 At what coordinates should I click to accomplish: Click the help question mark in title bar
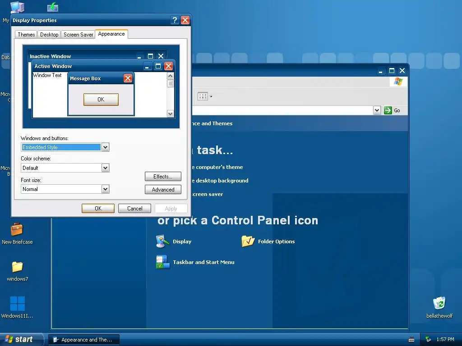175,20
